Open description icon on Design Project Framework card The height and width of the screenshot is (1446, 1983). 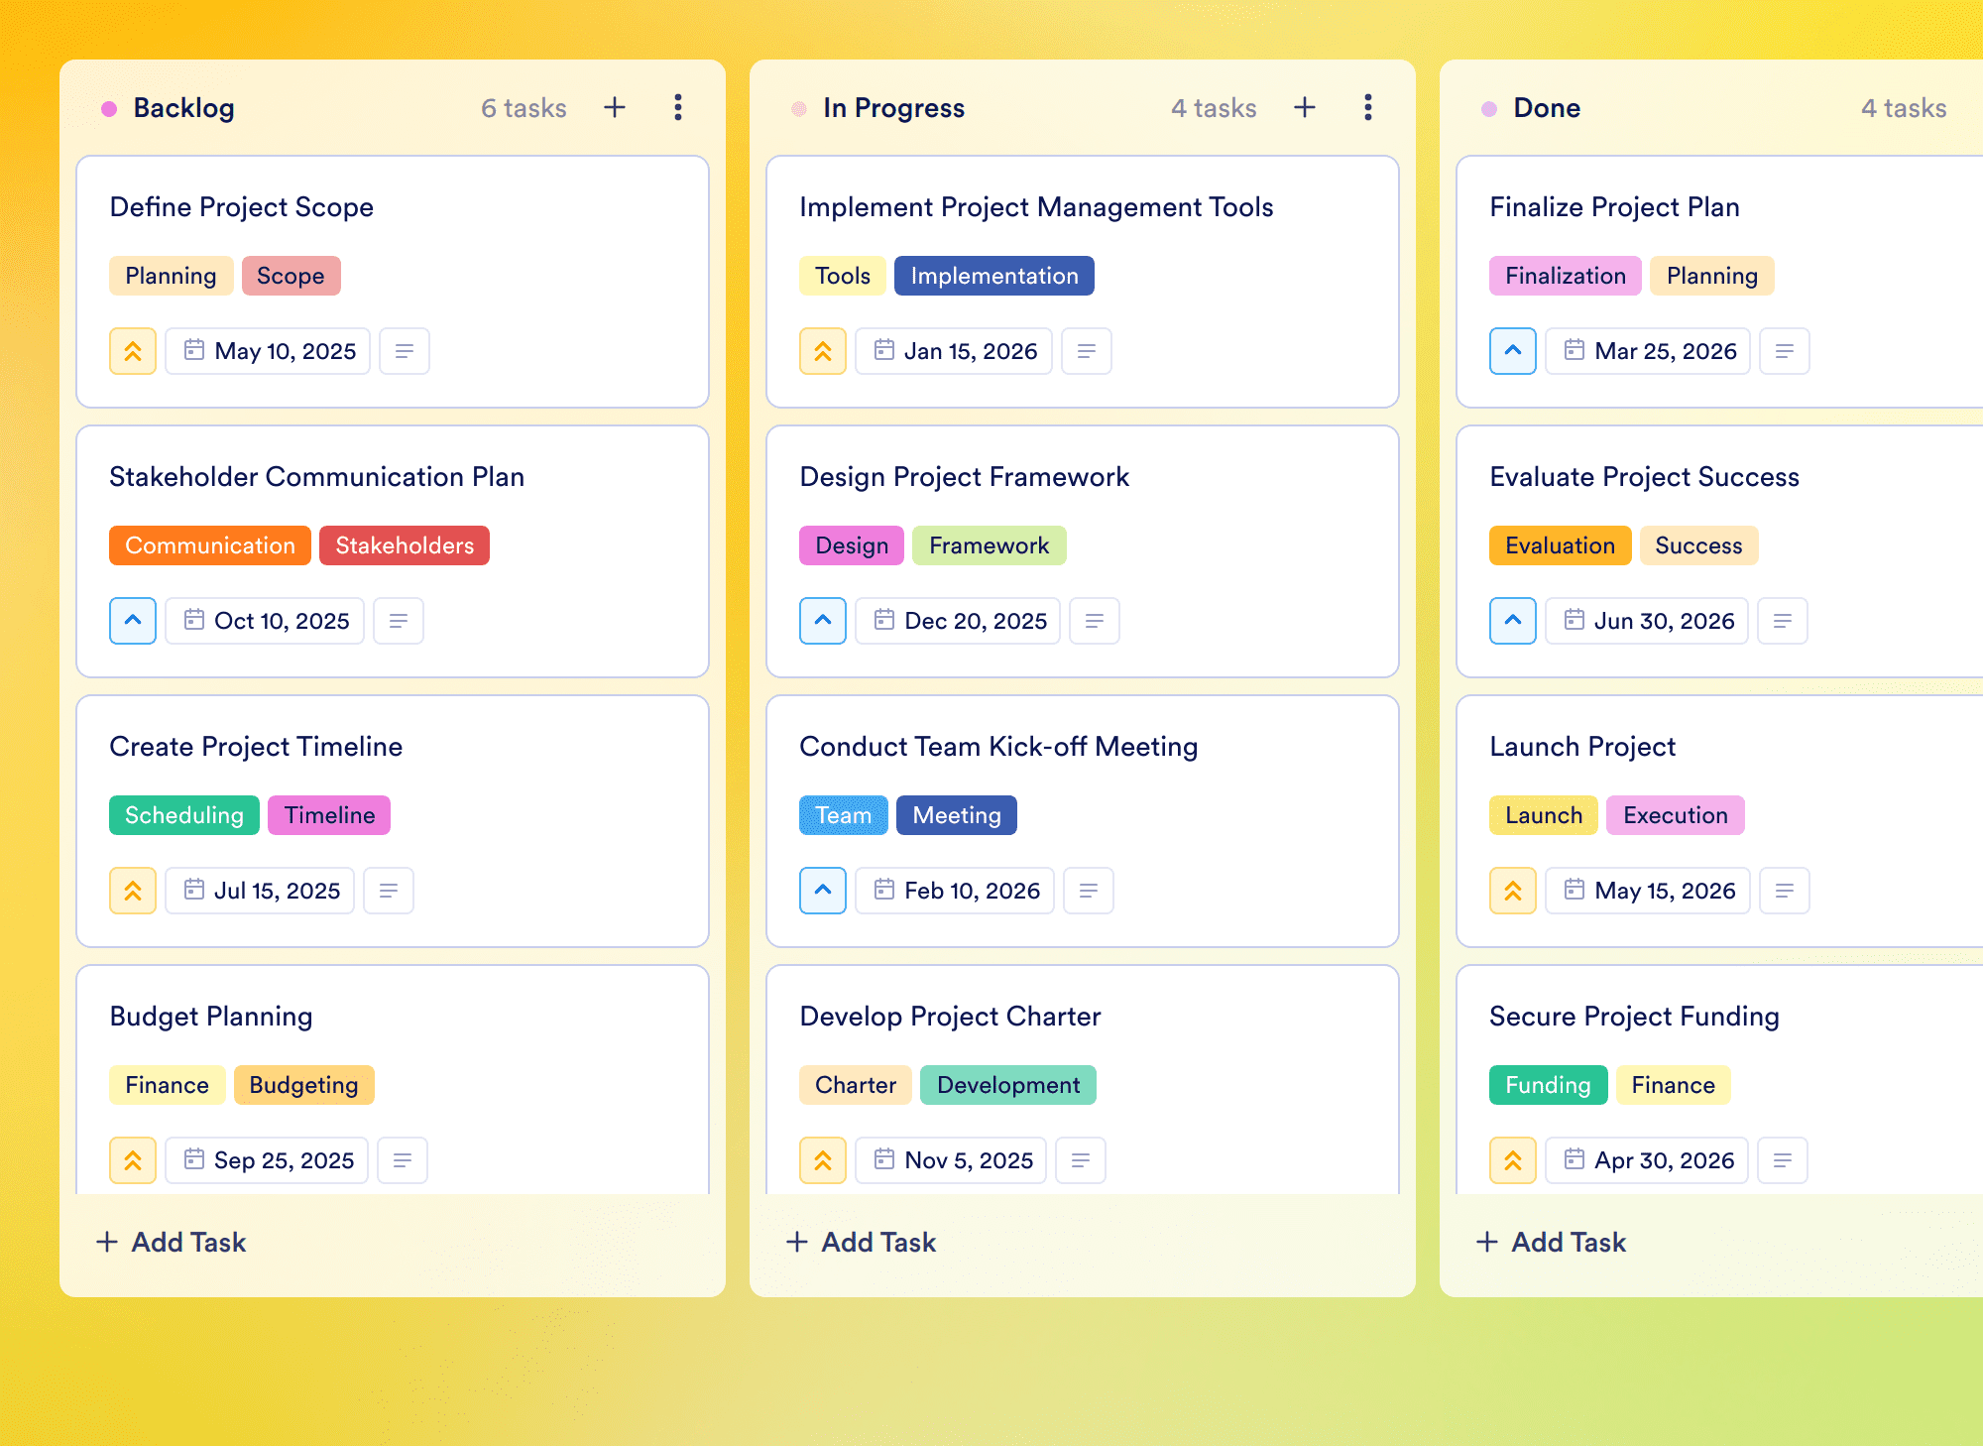1095,621
